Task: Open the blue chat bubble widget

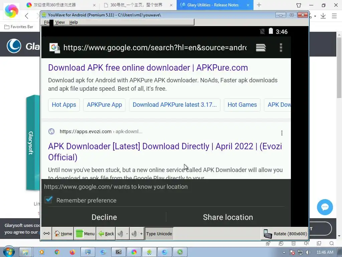Action: click(x=325, y=207)
